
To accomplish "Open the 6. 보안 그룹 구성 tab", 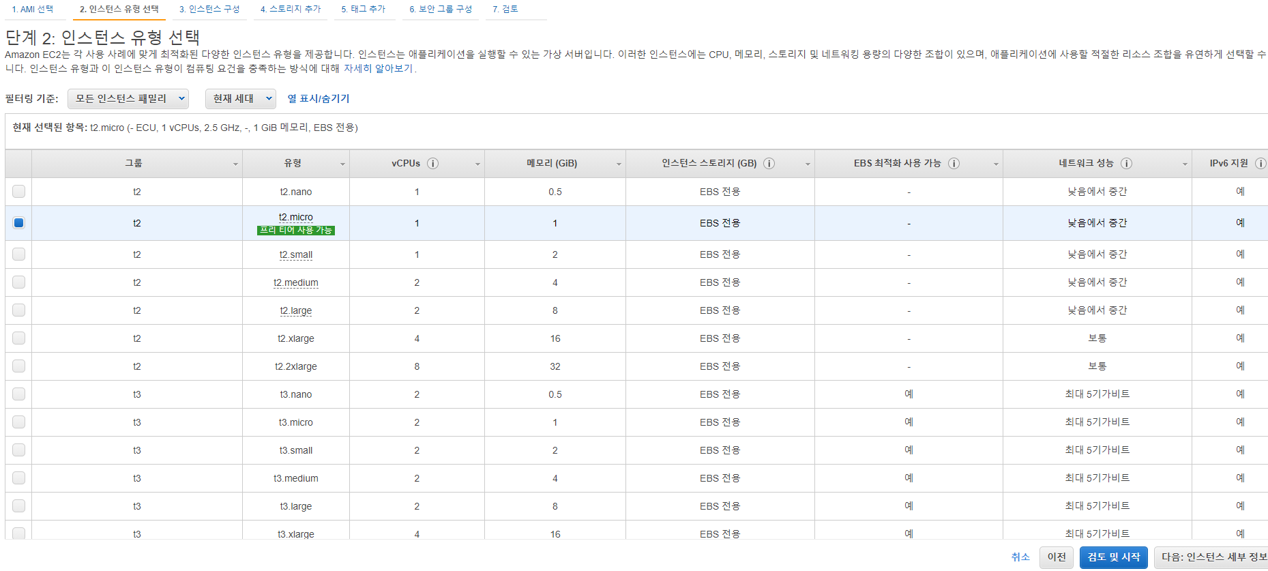I will pyautogui.click(x=441, y=9).
